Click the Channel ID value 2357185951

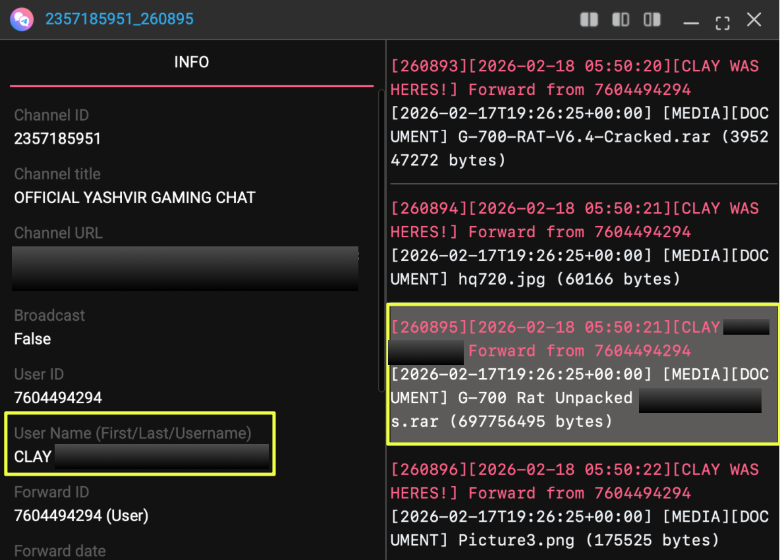pos(57,139)
